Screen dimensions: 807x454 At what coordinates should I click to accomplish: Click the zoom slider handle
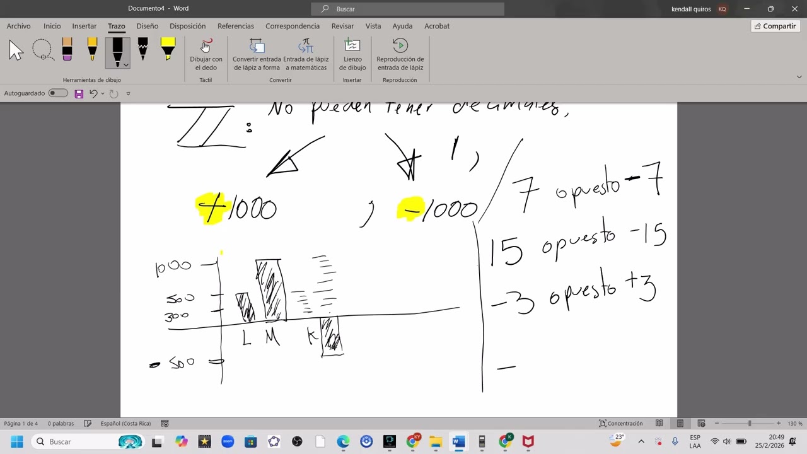pyautogui.click(x=750, y=424)
